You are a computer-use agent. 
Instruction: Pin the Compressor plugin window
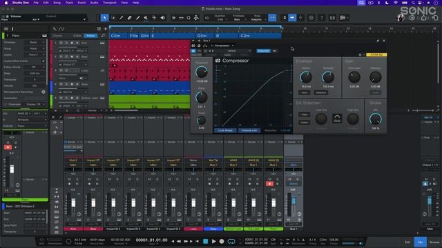point(378,41)
